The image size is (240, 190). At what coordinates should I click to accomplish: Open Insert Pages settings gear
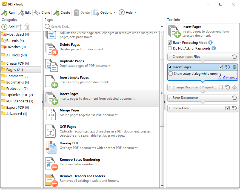235,67
